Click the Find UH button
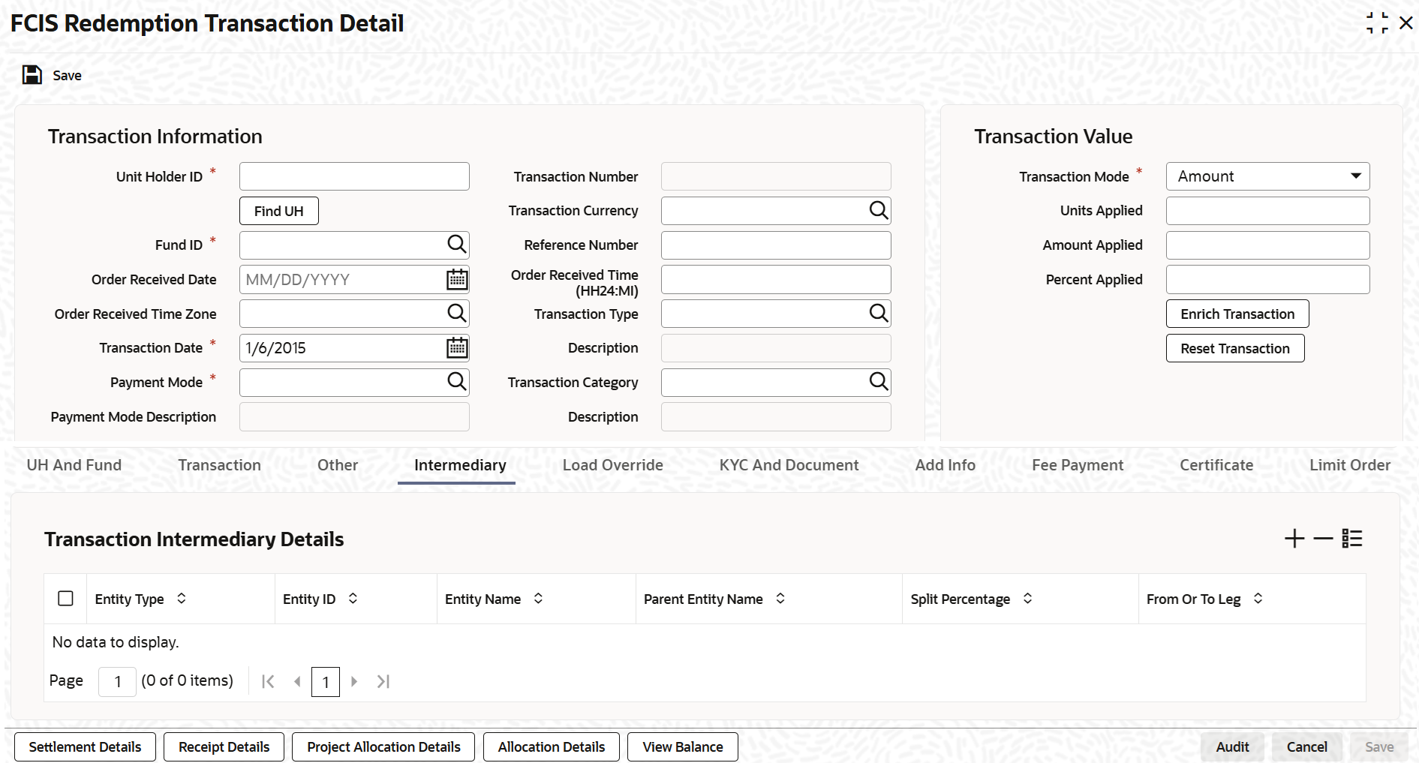Viewport: 1419px width, 763px height. point(279,211)
